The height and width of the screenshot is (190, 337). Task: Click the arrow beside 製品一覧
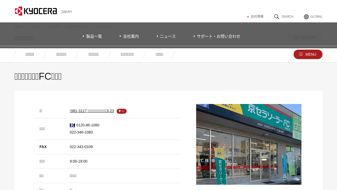click(83, 36)
